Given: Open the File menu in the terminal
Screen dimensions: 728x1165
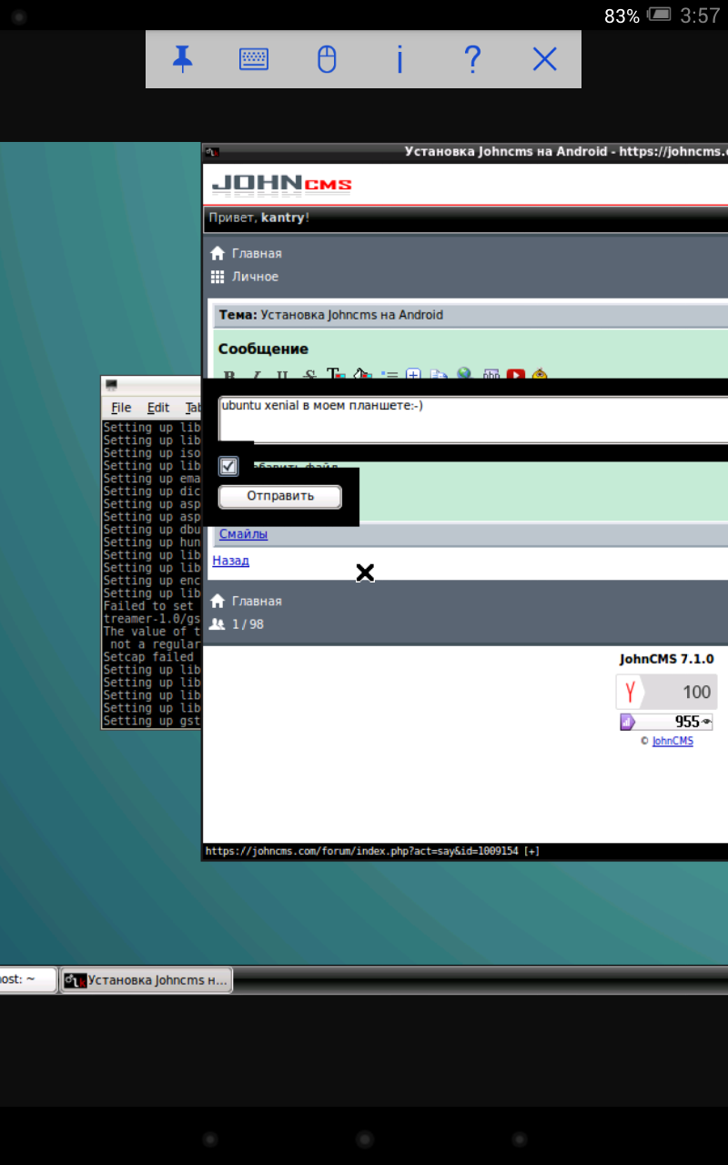Looking at the screenshot, I should tap(121, 408).
